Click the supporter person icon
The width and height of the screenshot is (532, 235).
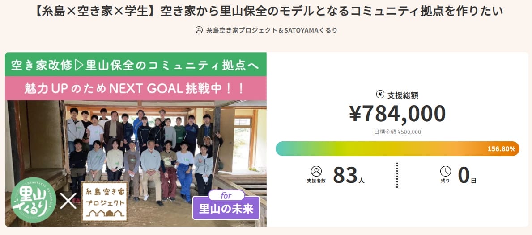[x=316, y=171]
